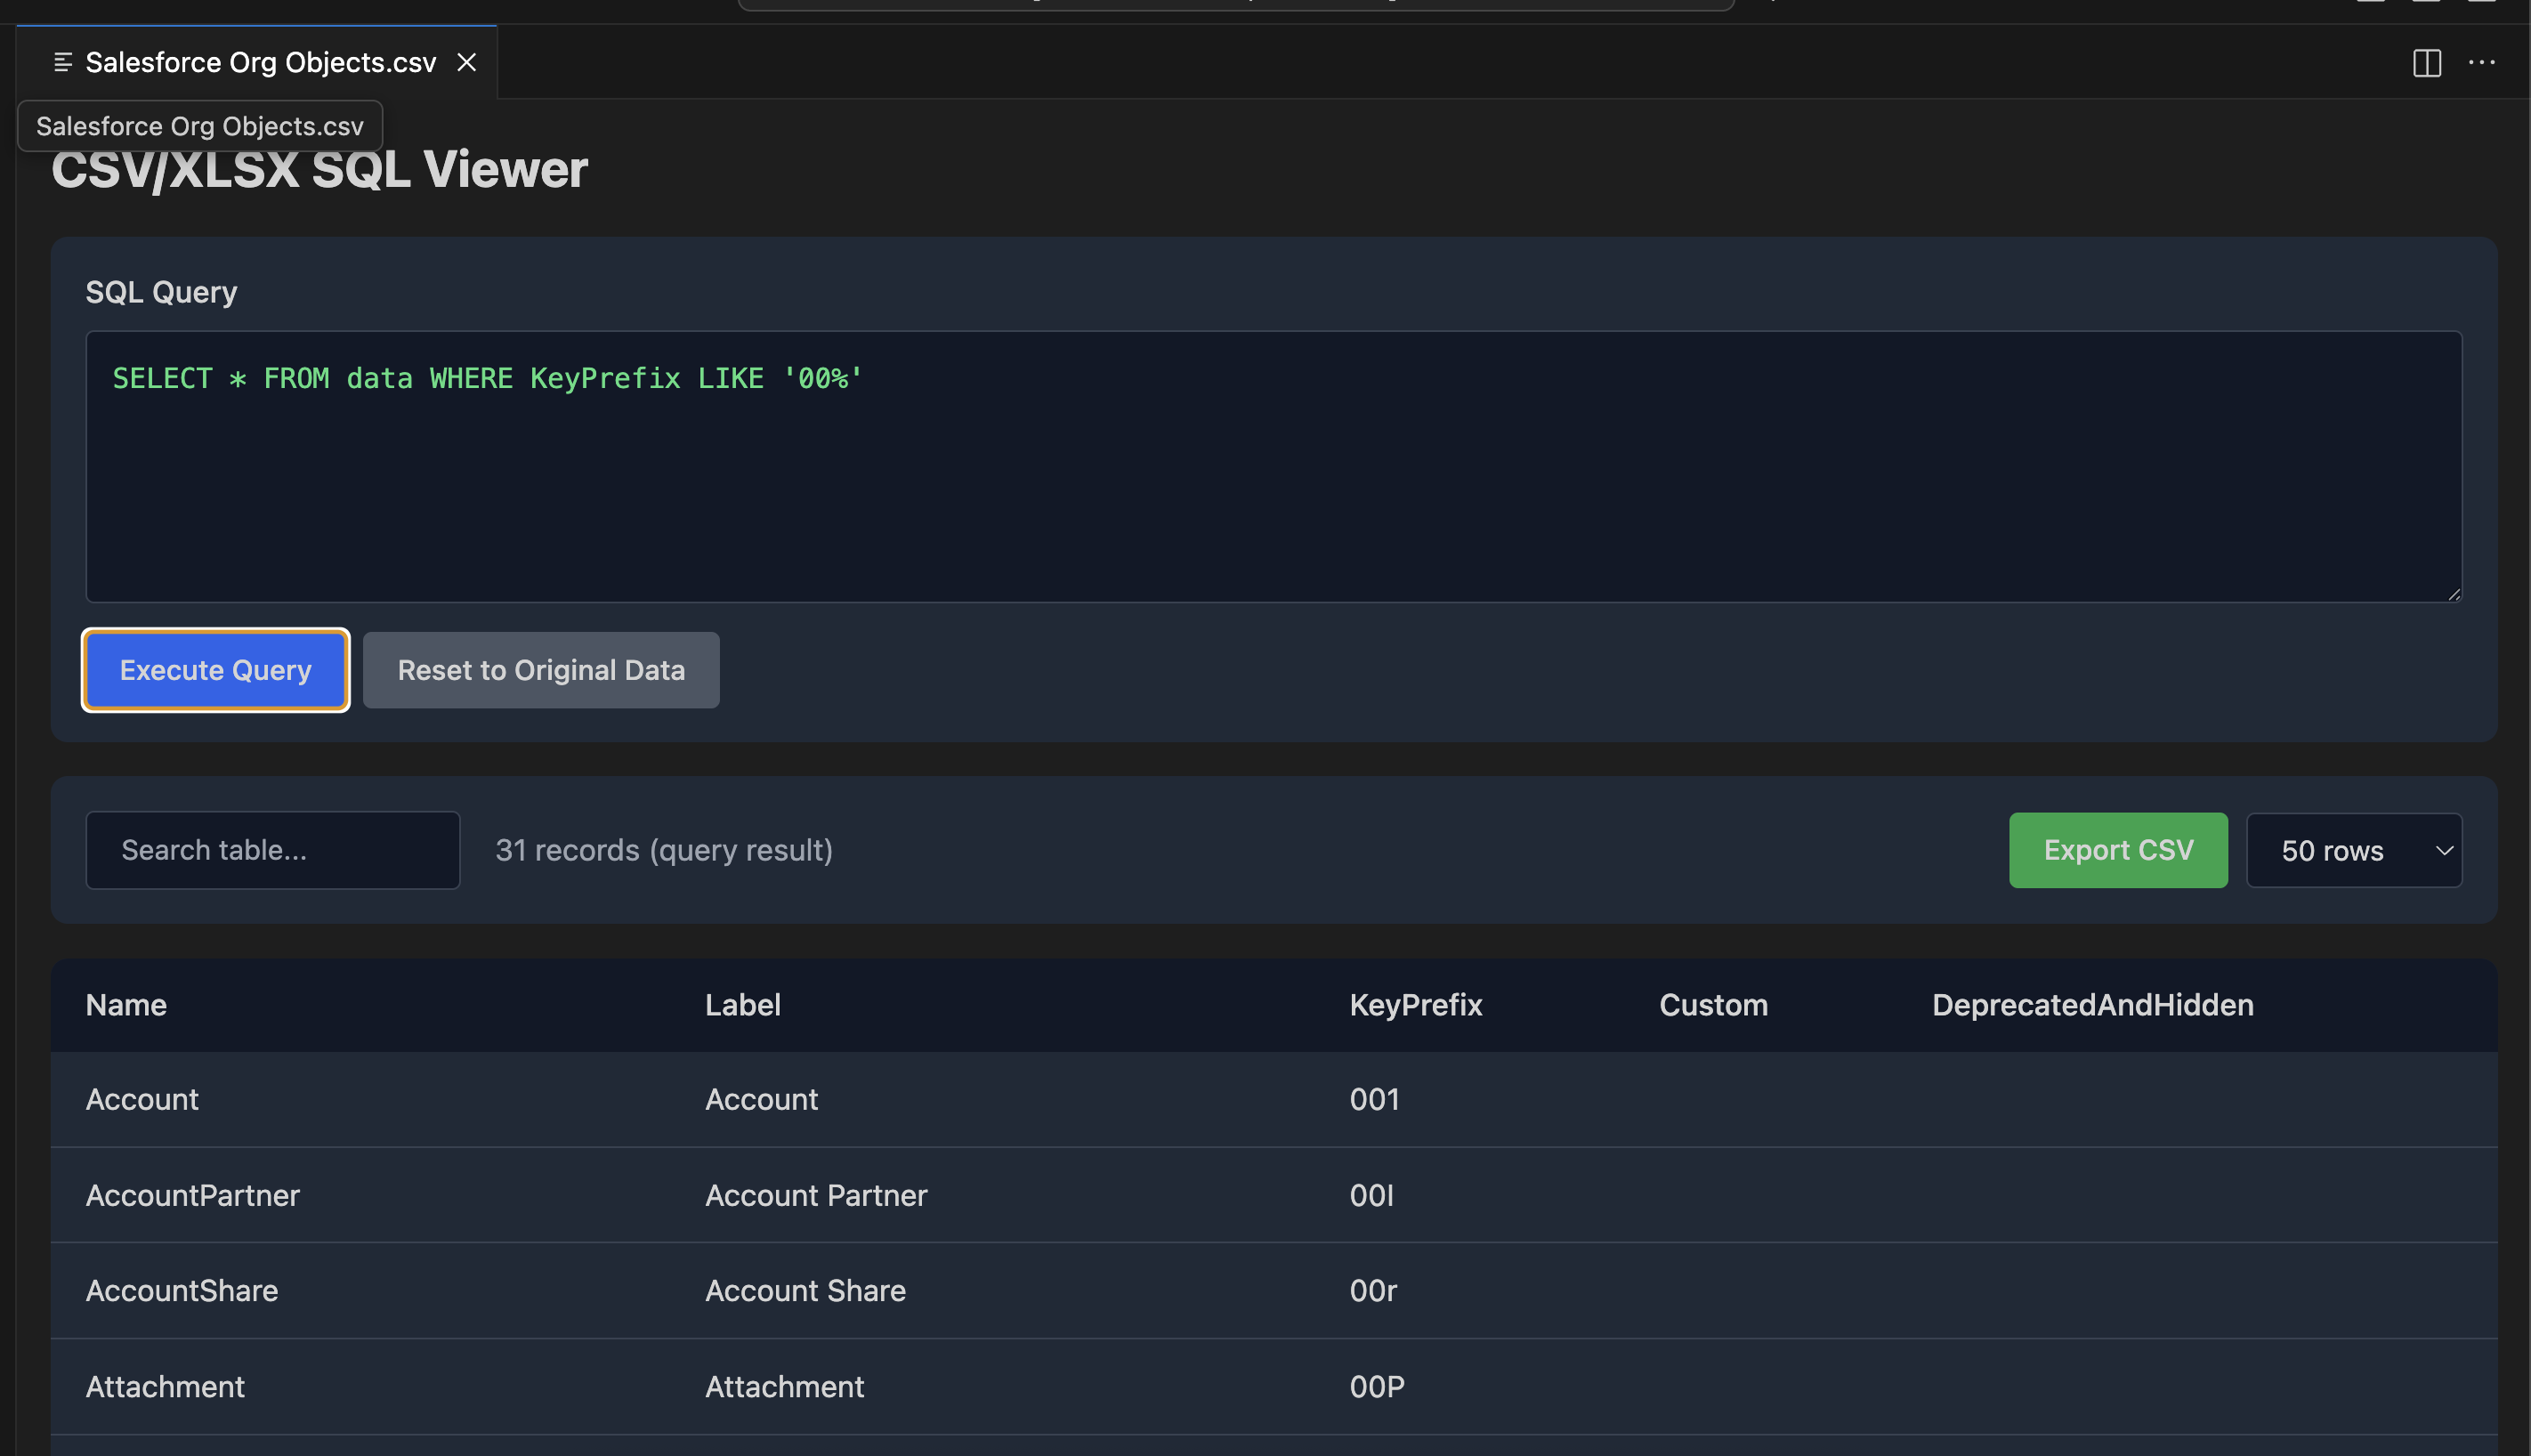Click the SQL query resize handle corner
The image size is (2531, 1456).
point(2454,594)
